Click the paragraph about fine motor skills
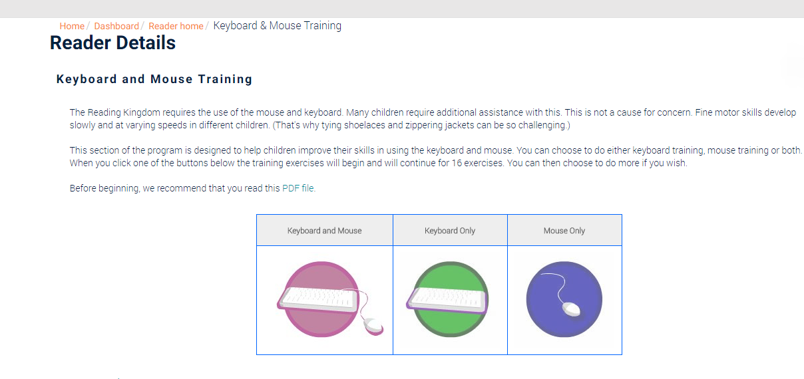Screen dimensions: 804x379 pyautogui.click(x=433, y=119)
